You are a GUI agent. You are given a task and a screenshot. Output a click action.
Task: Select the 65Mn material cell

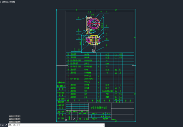tap(107, 63)
